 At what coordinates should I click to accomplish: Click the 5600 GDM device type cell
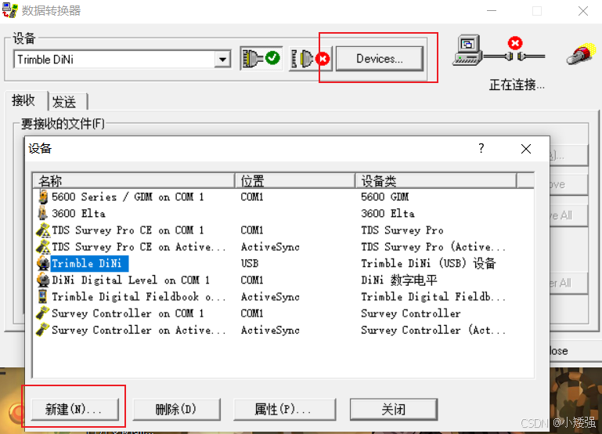(384, 197)
